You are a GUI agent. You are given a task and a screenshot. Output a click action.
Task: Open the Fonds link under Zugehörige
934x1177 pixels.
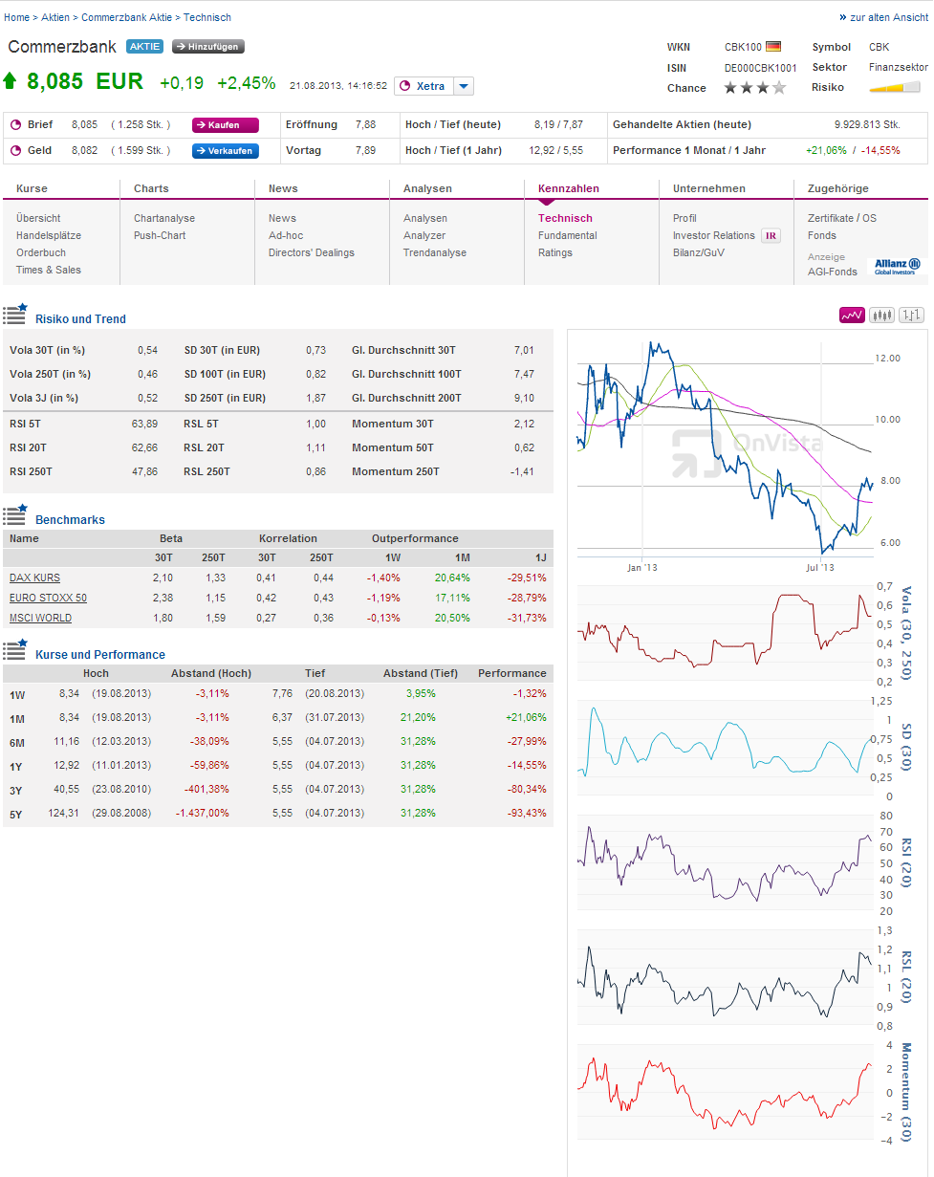(822, 235)
